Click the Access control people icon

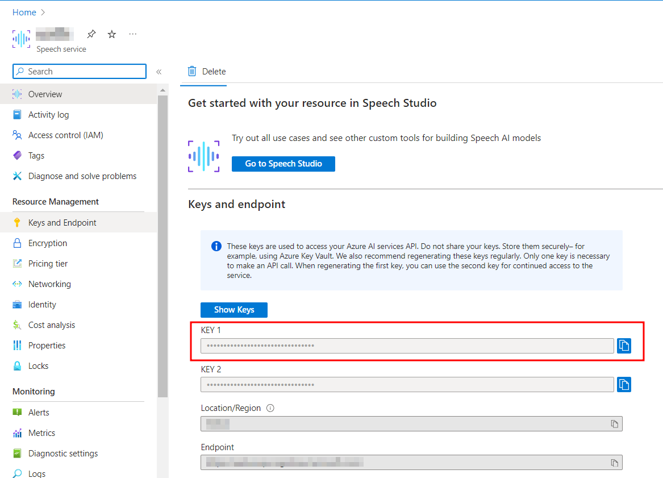(x=18, y=135)
